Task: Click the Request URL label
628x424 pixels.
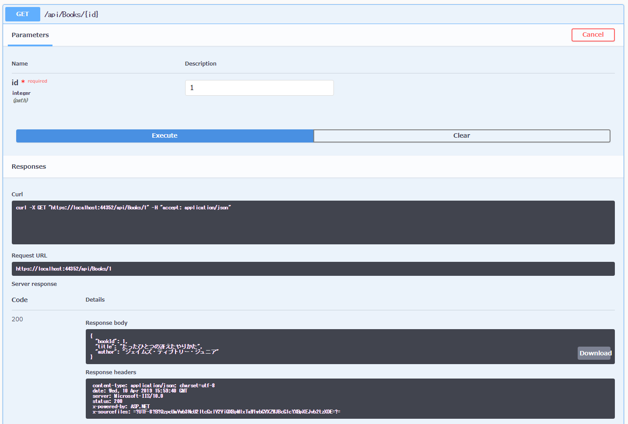Action: (x=29, y=256)
